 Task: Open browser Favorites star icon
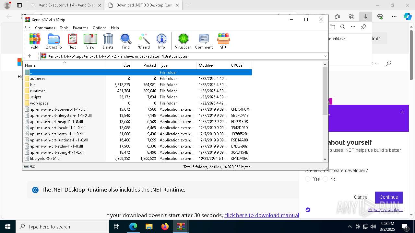tap(337, 17)
